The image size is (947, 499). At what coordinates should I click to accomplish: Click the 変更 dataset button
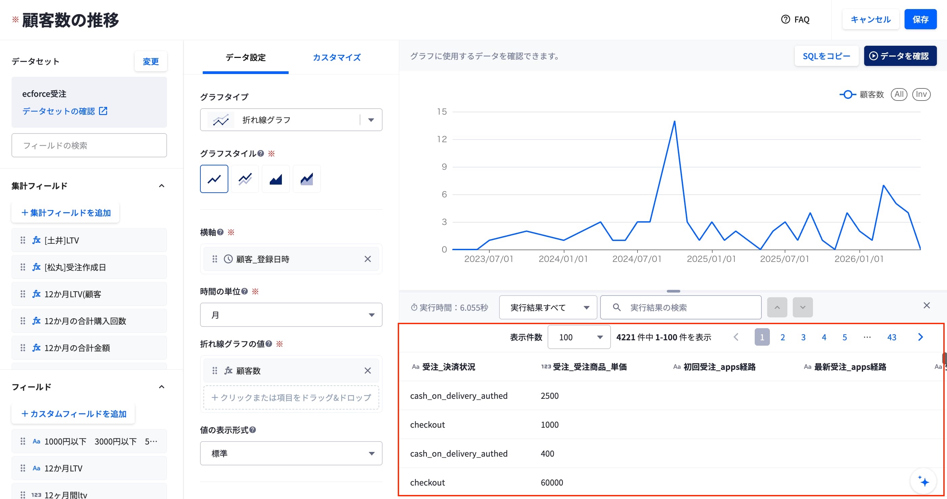151,61
